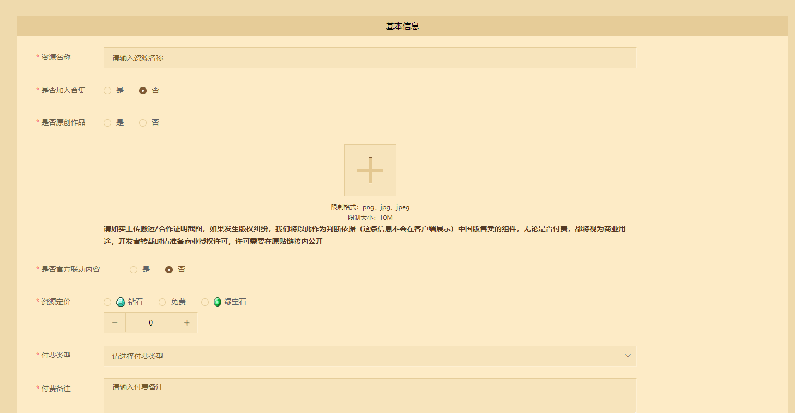This screenshot has width=795, height=413.
Task: Click the diamond gem icon
Action: pos(121,302)
